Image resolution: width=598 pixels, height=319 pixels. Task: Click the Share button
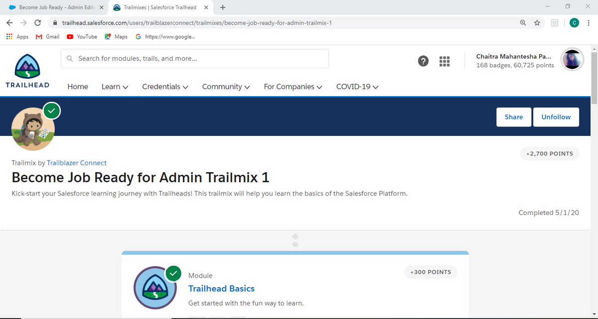(514, 117)
